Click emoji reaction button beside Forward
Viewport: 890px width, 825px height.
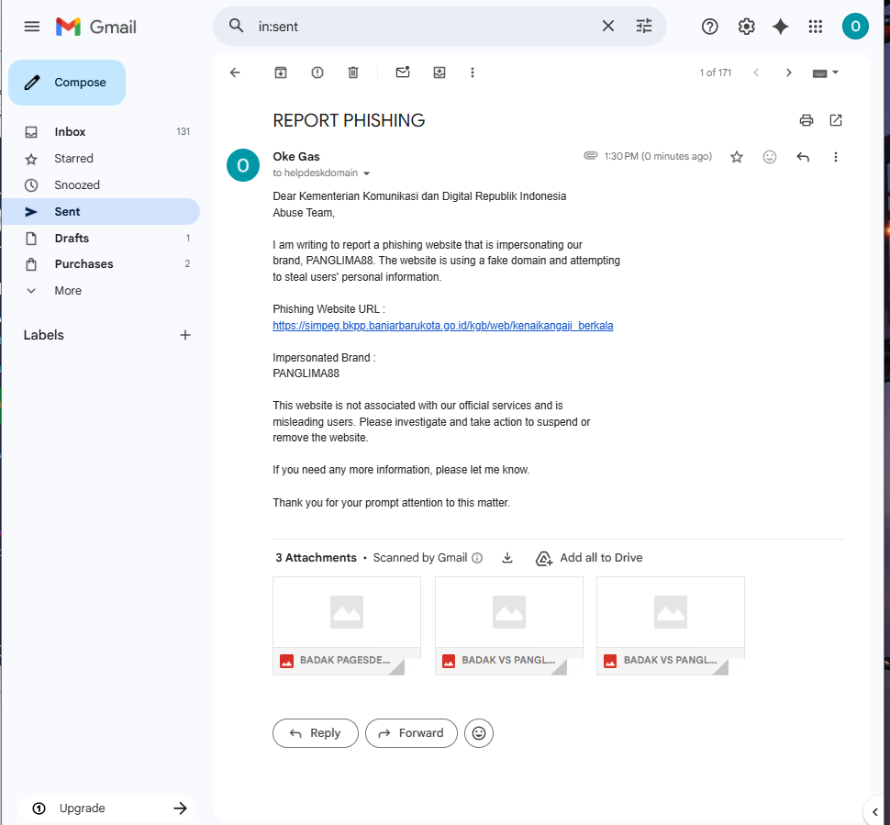(479, 733)
